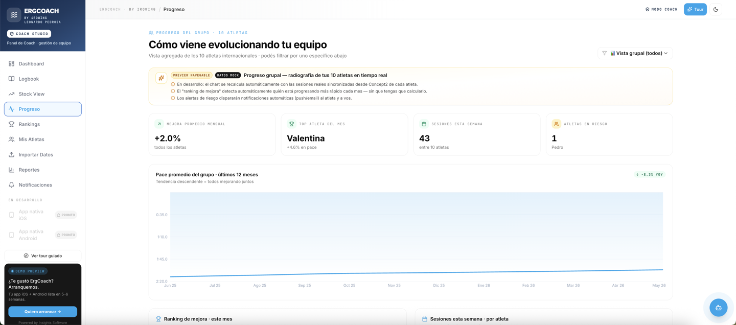Click the Stock View trend icon

tap(11, 94)
